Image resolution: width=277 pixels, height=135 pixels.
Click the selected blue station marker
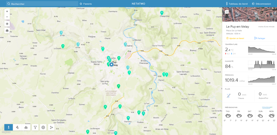[x=111, y=65]
